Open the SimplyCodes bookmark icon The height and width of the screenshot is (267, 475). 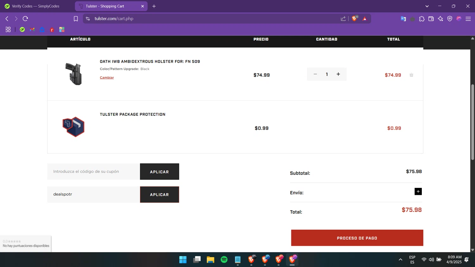tap(22, 29)
